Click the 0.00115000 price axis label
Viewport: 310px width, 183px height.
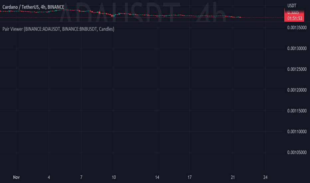coord(297,111)
